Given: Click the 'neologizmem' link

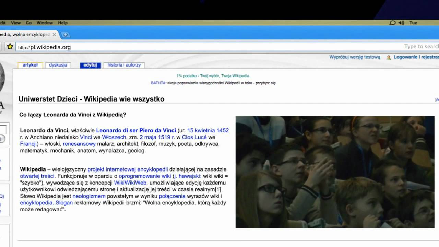Looking at the screenshot, I should point(89,196).
